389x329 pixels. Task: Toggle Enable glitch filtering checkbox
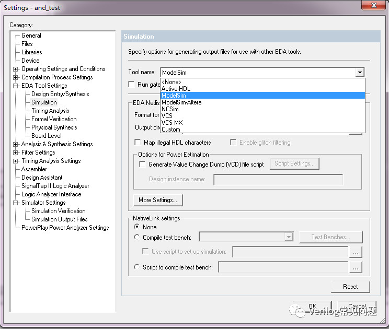(x=233, y=142)
